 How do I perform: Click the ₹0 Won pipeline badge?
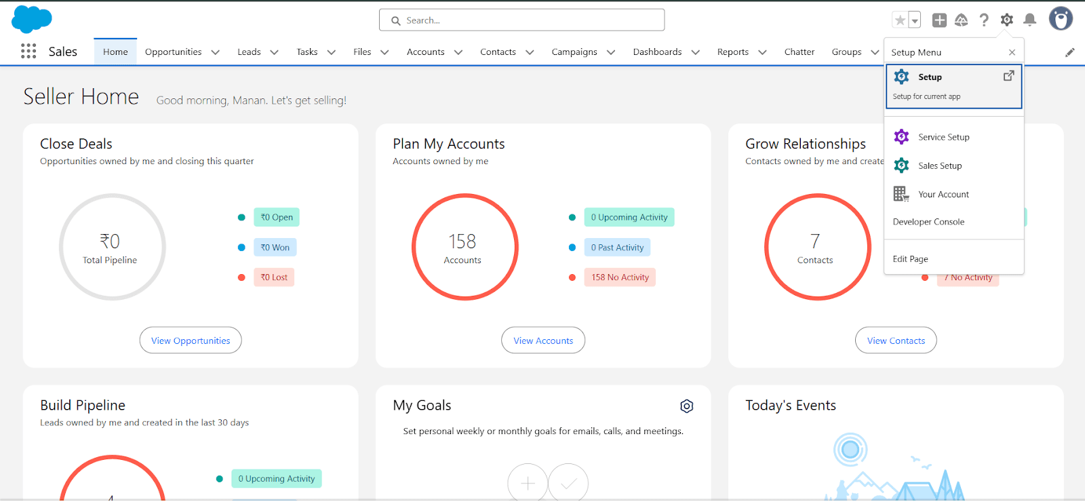275,248
